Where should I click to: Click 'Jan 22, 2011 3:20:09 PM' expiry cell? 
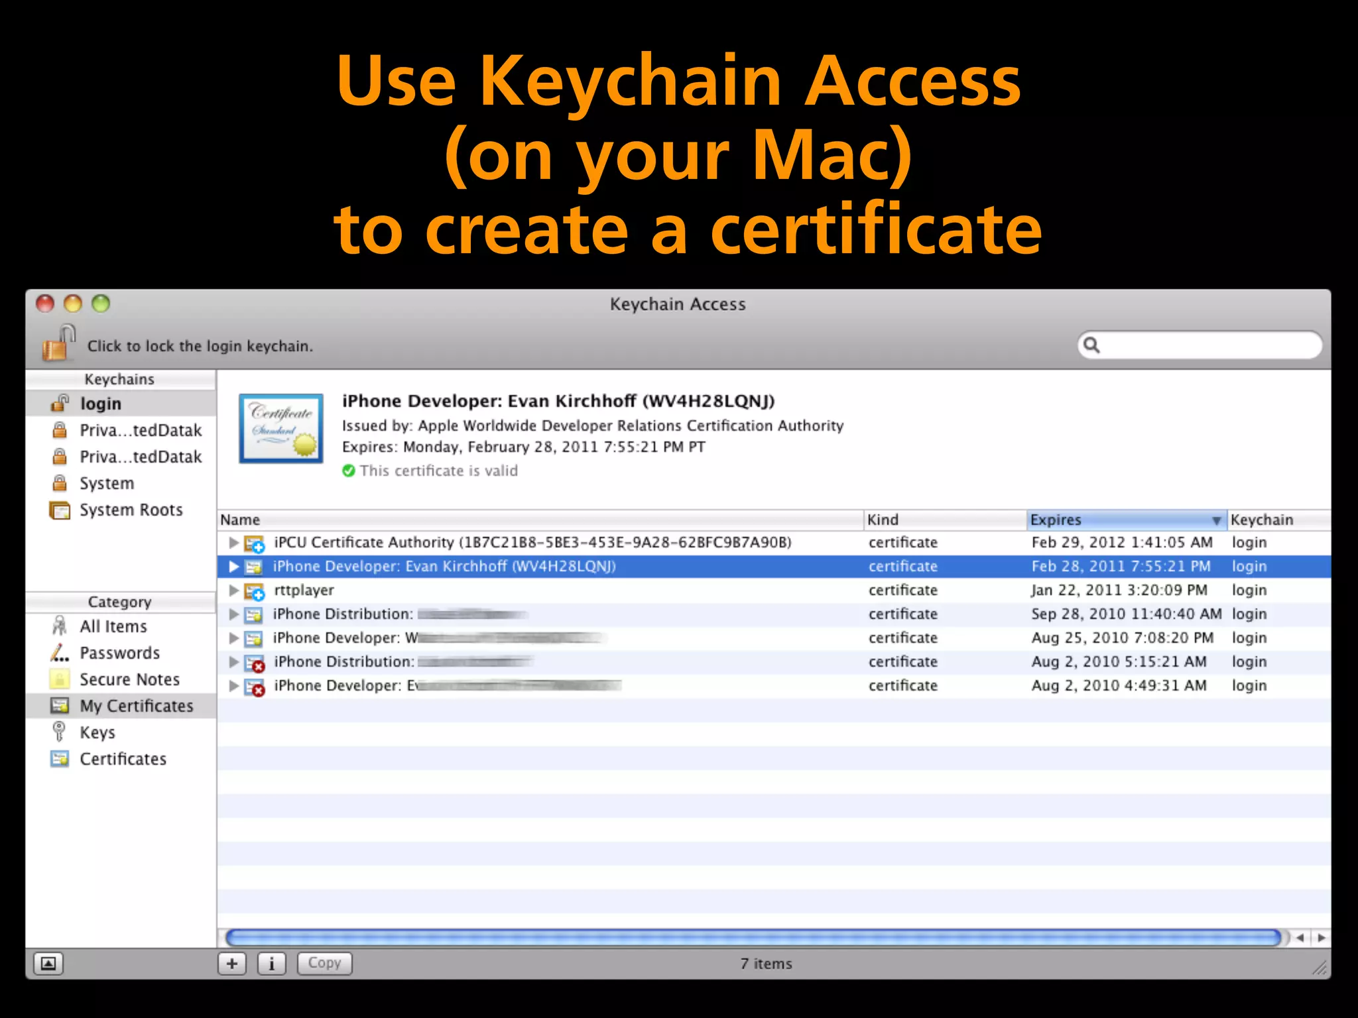point(1119,590)
